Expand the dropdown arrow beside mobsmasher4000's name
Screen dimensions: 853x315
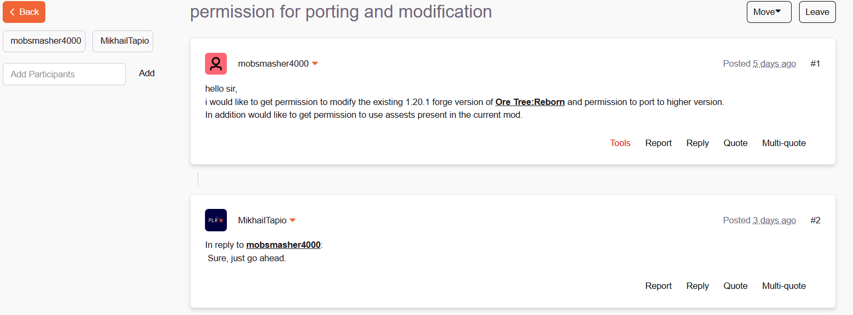tap(315, 63)
